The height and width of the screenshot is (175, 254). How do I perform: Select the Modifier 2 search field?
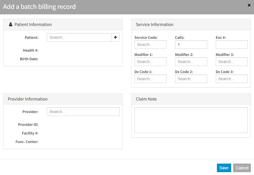point(191,62)
